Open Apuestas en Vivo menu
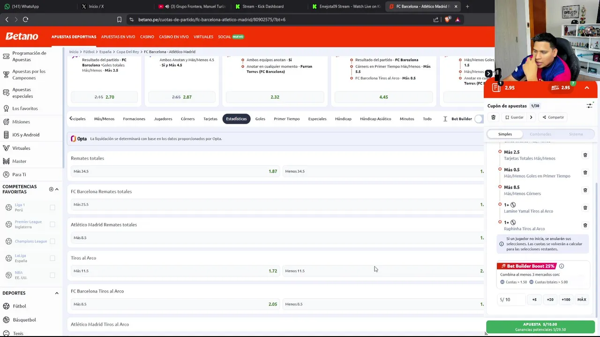The height and width of the screenshot is (337, 600). tap(118, 37)
